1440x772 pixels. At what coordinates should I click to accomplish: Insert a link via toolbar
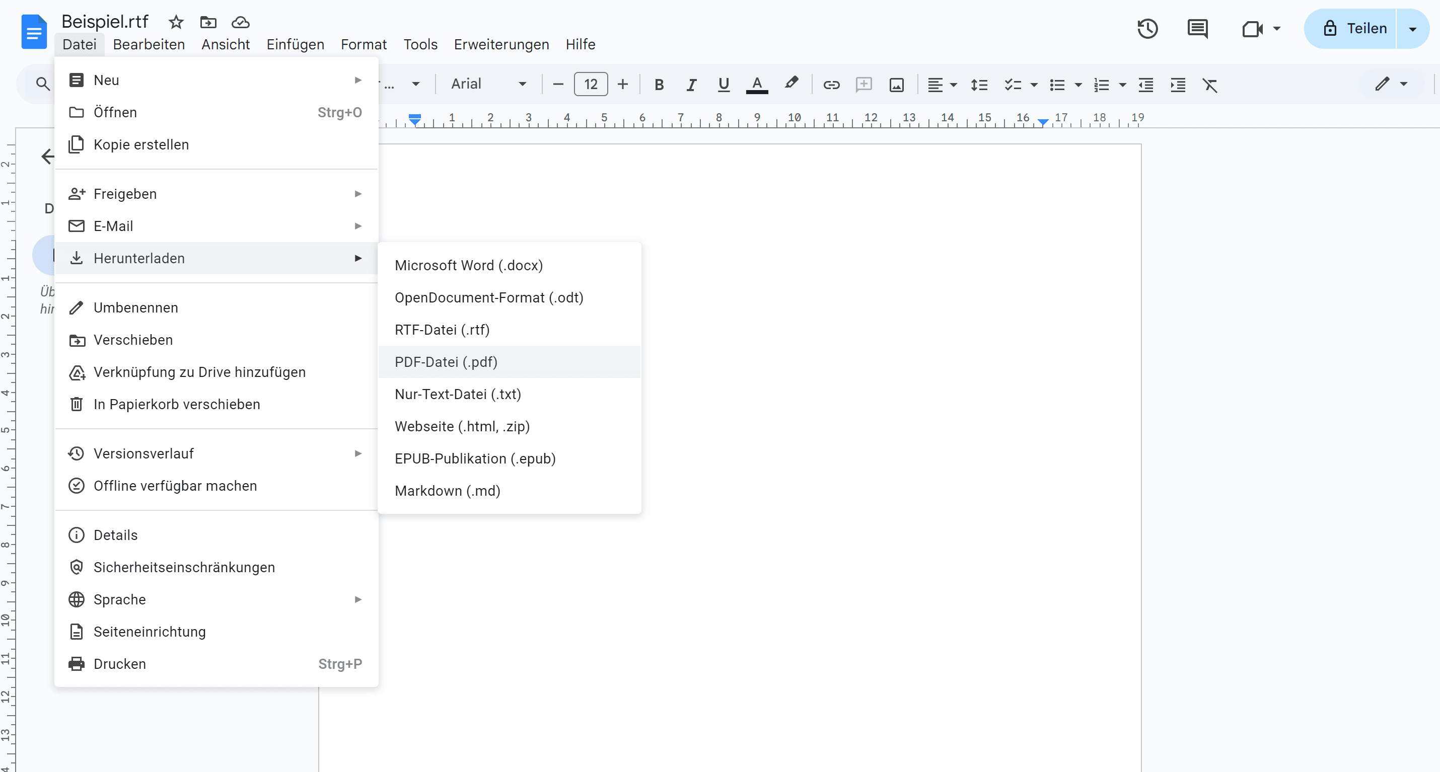tap(831, 85)
